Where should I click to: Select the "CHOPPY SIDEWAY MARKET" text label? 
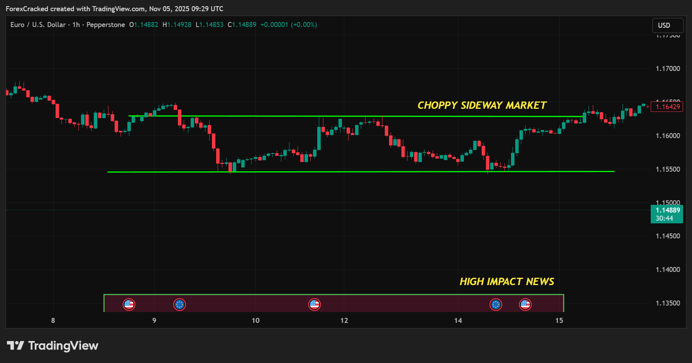pos(482,105)
